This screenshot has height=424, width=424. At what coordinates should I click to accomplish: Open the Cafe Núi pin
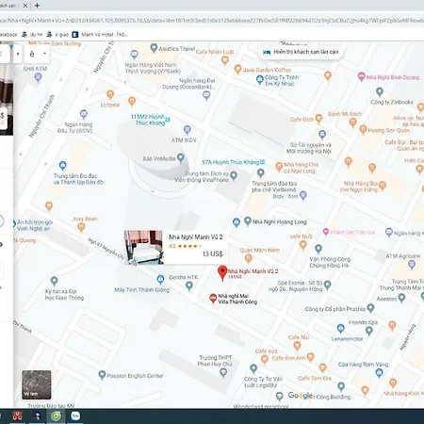(297, 346)
